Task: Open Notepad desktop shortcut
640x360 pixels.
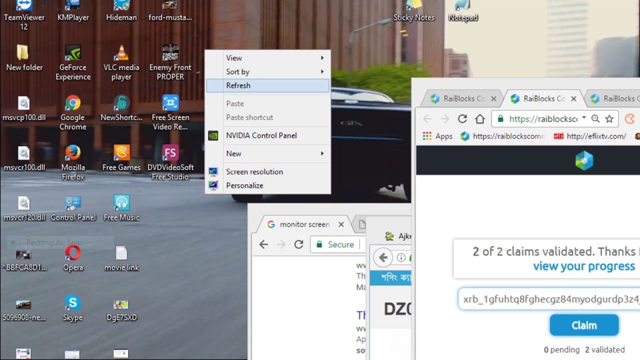Action: point(463,11)
